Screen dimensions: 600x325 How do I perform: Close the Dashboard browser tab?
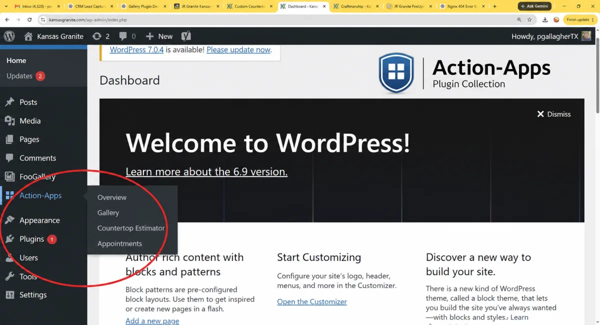tap(325, 6)
